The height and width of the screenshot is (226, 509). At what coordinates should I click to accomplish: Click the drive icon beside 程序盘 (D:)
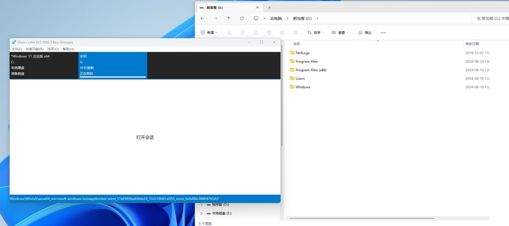(x=209, y=205)
